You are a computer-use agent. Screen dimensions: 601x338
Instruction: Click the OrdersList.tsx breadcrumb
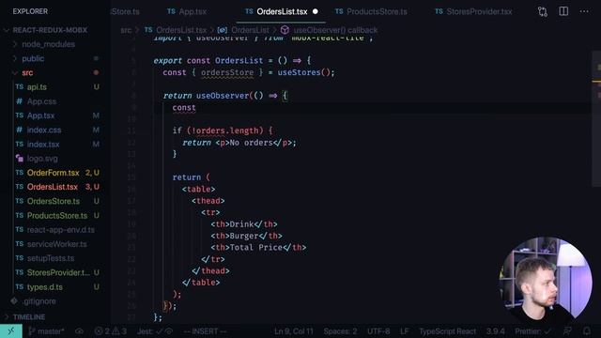181,30
